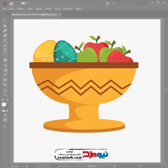Toggle the default fill and stroke icon
168x168 pixels.
[3, 100]
